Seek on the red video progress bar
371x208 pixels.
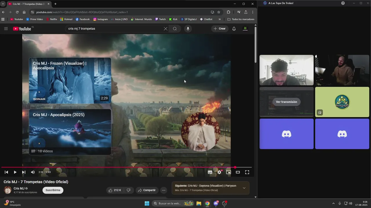click(x=126, y=167)
